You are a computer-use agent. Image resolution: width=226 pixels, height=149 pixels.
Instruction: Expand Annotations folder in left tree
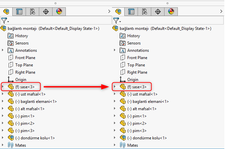point(3,50)
